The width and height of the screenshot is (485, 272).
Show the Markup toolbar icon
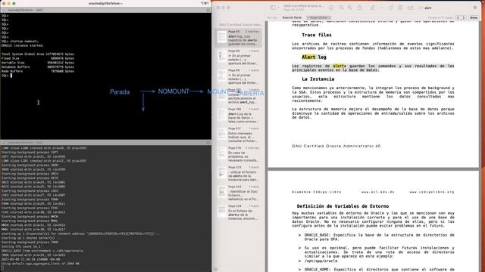pyautogui.click(x=400, y=8)
